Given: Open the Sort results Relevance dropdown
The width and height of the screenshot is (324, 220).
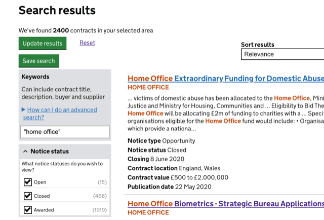Looking at the screenshot, I should (282, 54).
